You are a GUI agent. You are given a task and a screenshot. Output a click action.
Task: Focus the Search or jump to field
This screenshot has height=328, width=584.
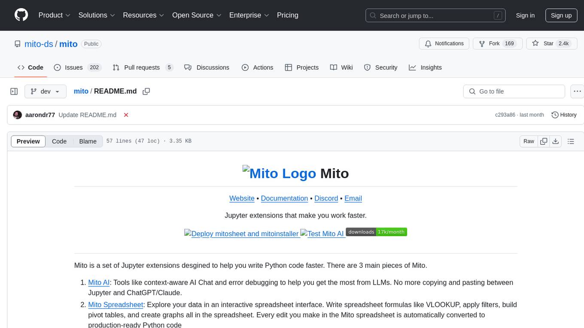coord(435,15)
